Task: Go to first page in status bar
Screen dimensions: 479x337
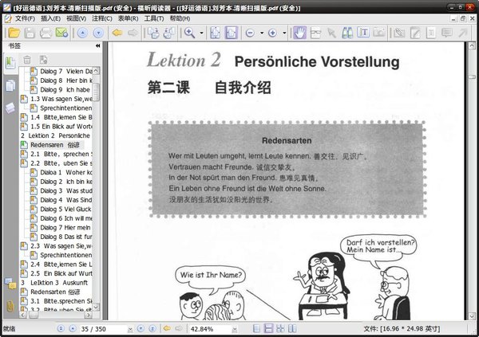Action: (61, 328)
